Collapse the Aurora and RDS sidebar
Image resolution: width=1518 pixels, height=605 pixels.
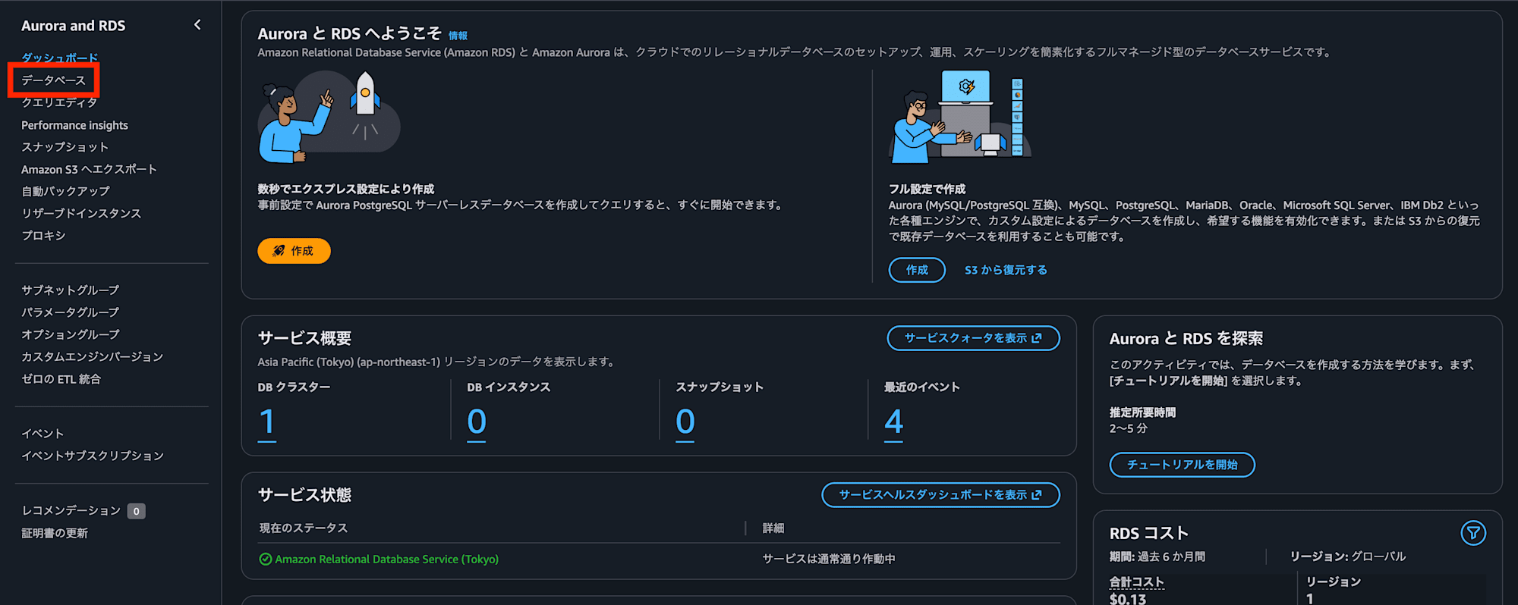[x=197, y=25]
